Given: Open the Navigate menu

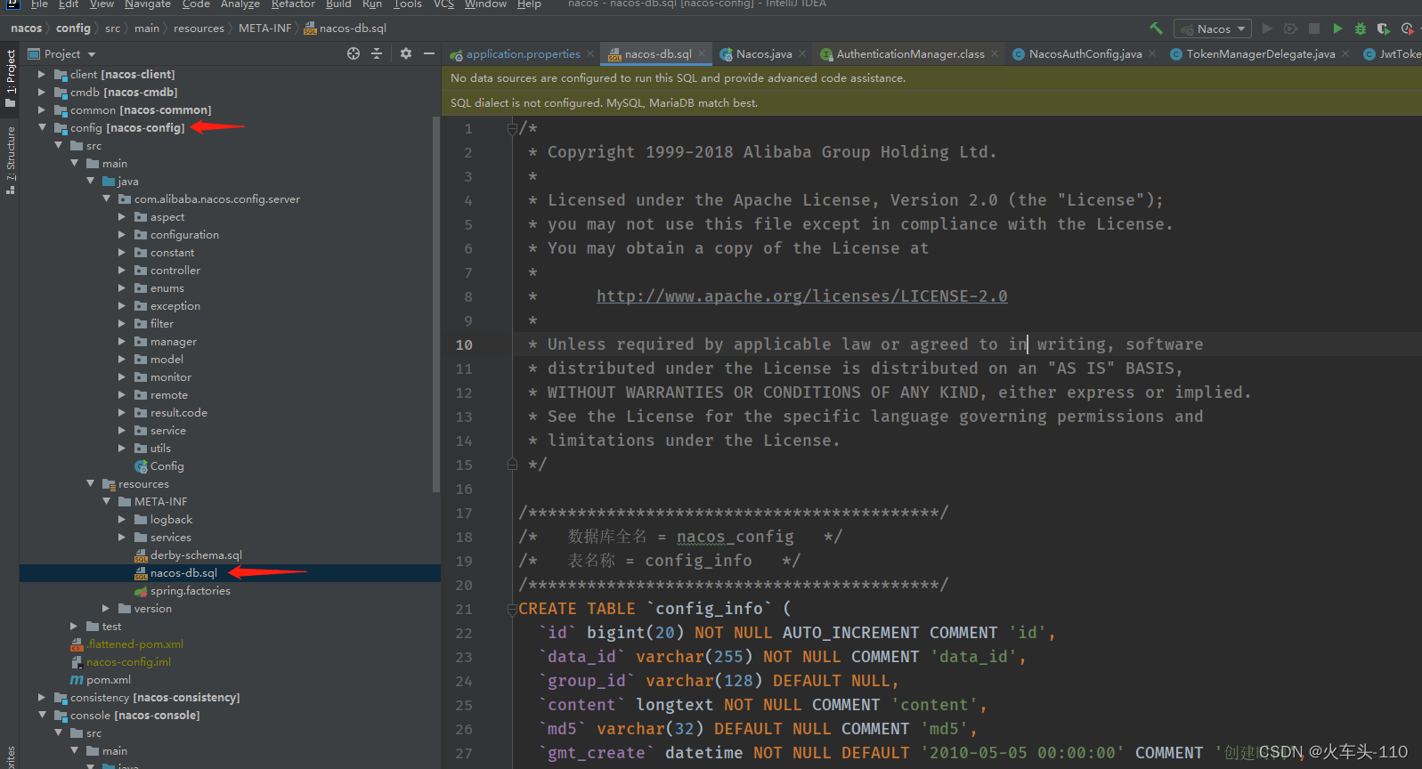Looking at the screenshot, I should (148, 4).
